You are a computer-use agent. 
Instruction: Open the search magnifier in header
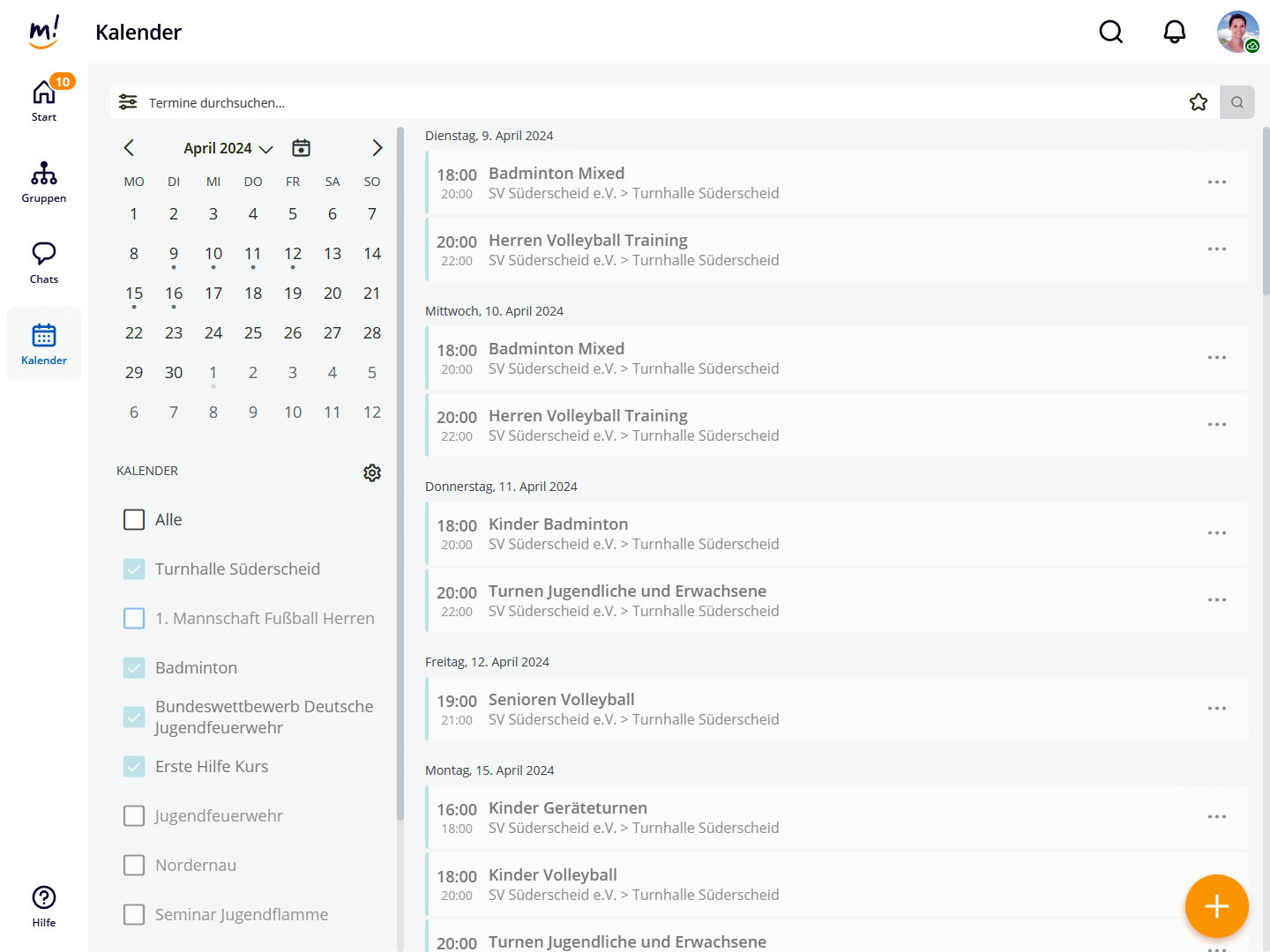click(1110, 32)
